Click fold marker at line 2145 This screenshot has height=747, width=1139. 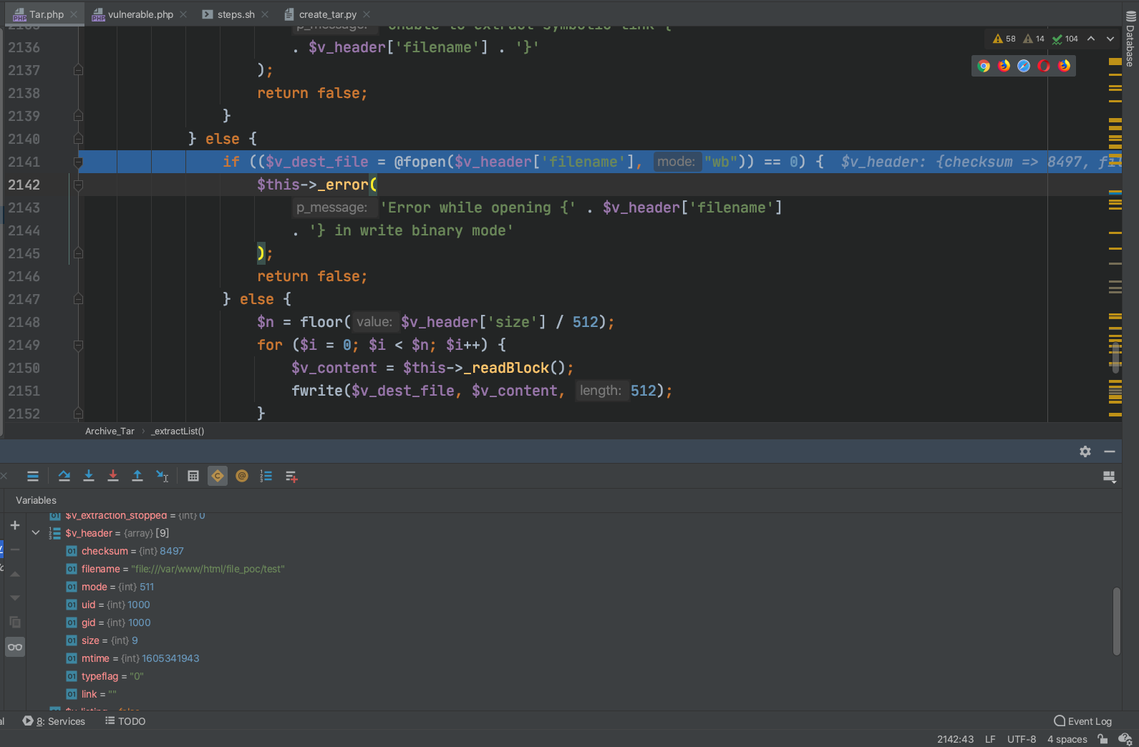click(x=79, y=253)
